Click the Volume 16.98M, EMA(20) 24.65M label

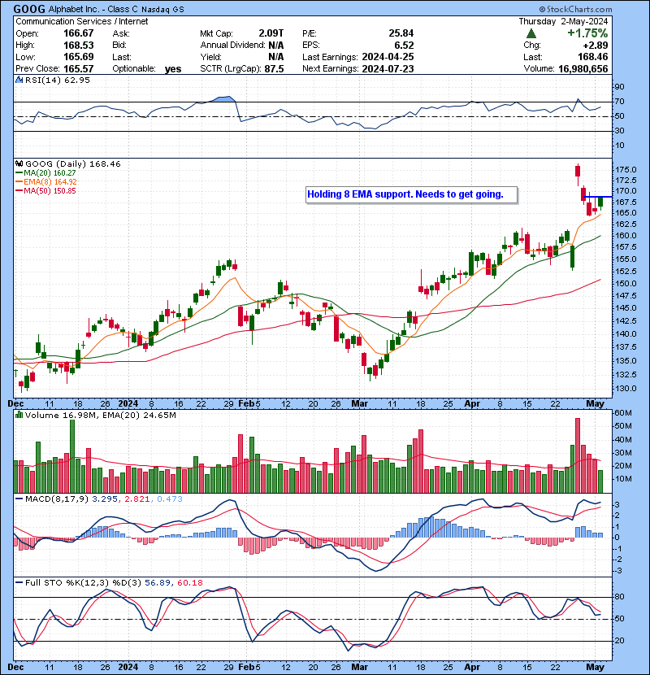[x=100, y=415]
